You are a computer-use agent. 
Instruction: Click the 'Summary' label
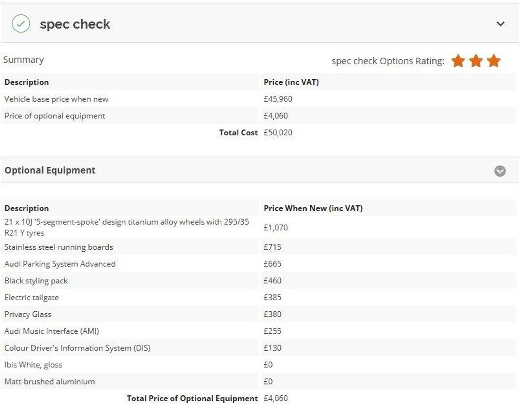coord(23,60)
